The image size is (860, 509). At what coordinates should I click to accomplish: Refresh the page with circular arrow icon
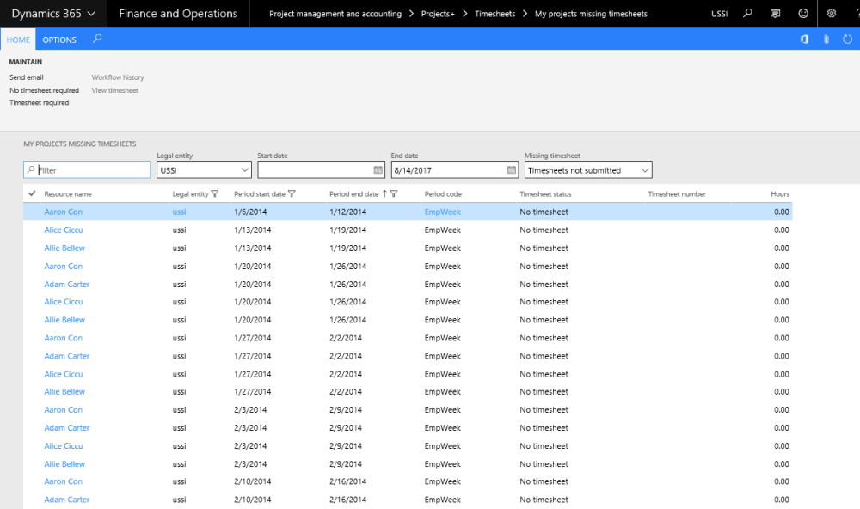click(847, 40)
